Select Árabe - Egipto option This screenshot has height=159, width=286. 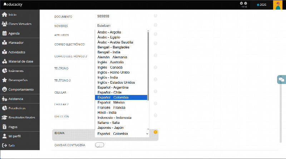click(x=121, y=37)
